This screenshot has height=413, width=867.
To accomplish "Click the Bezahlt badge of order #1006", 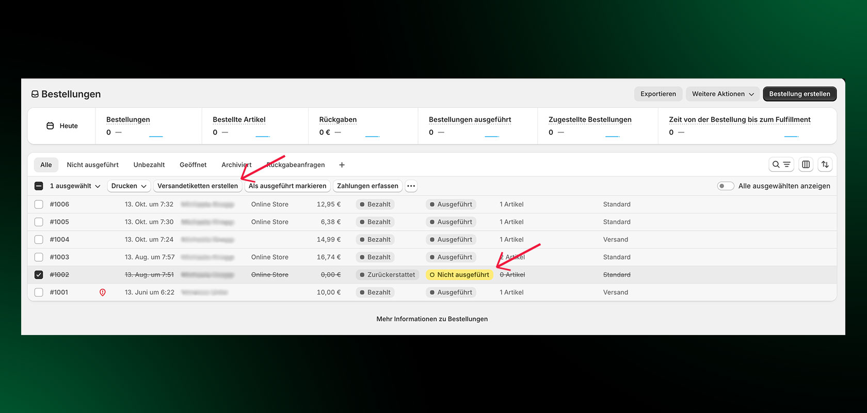I will [375, 204].
